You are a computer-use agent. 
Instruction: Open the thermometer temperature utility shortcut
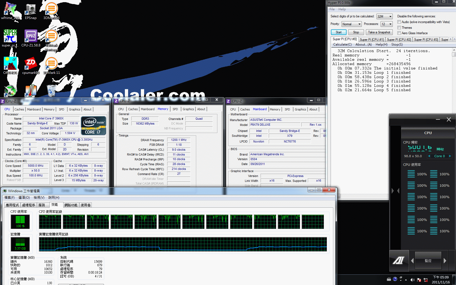click(31, 91)
